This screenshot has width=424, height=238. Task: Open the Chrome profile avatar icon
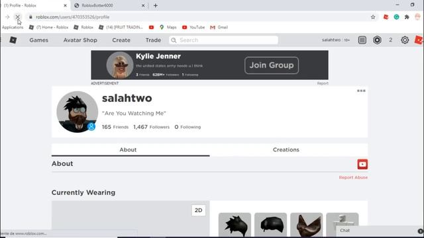click(x=418, y=17)
